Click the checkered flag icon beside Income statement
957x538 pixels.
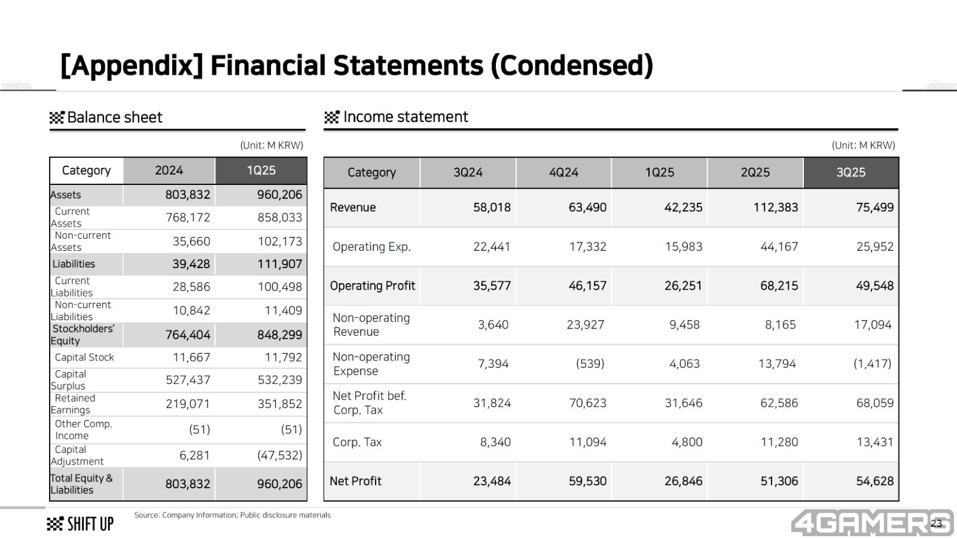pyautogui.click(x=331, y=117)
